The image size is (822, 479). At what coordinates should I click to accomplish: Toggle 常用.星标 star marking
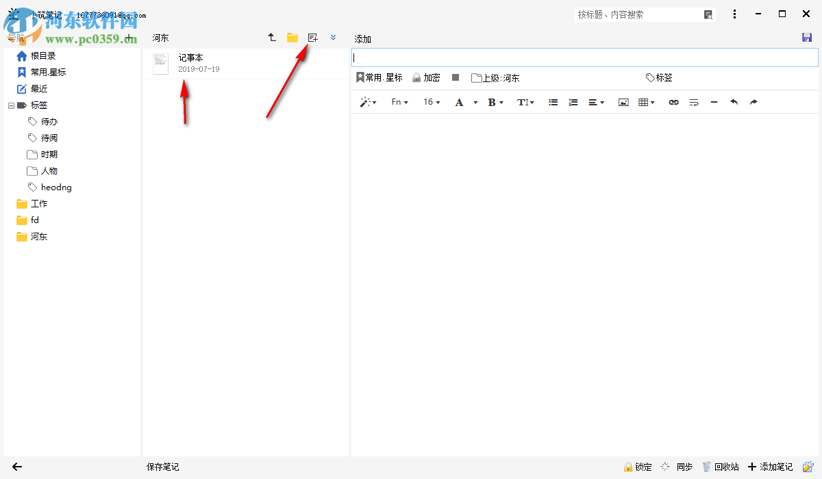click(379, 77)
